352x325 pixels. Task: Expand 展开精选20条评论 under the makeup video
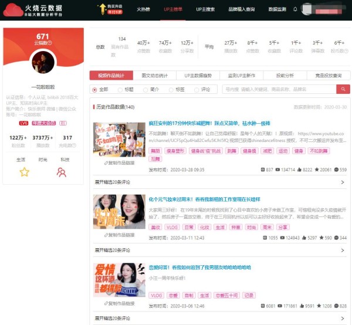220,250
